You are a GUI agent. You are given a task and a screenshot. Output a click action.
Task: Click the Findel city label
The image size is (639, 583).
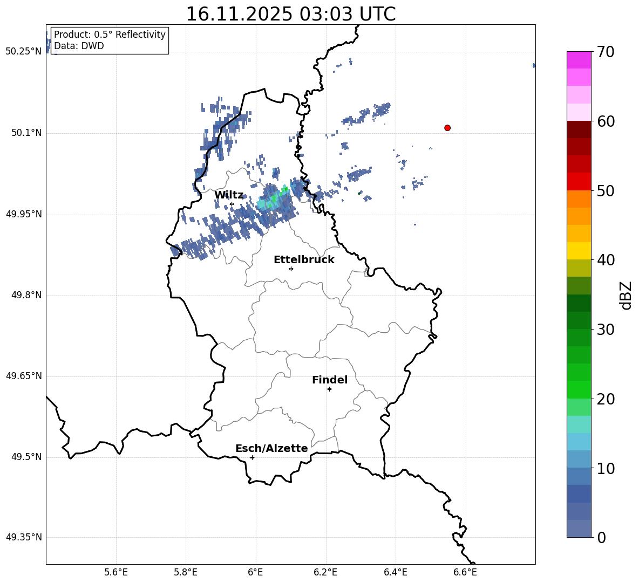330,380
